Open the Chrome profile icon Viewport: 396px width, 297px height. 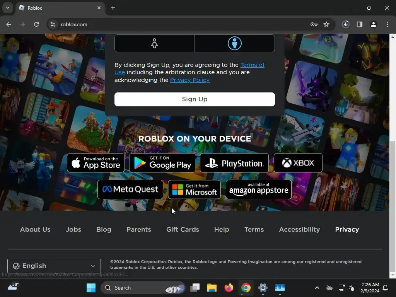[374, 24]
